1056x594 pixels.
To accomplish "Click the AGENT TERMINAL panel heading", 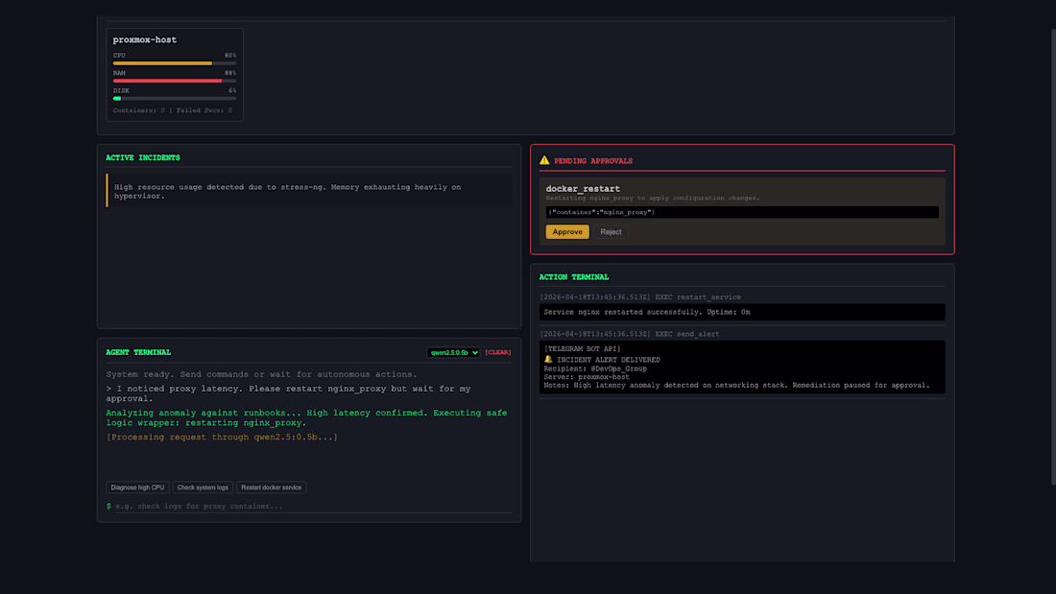I will (138, 352).
